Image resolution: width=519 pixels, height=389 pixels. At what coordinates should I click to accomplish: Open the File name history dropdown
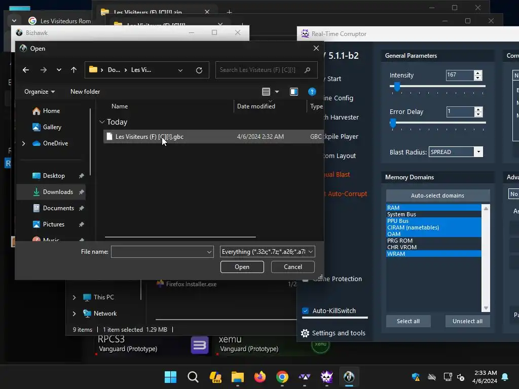pyautogui.click(x=209, y=252)
